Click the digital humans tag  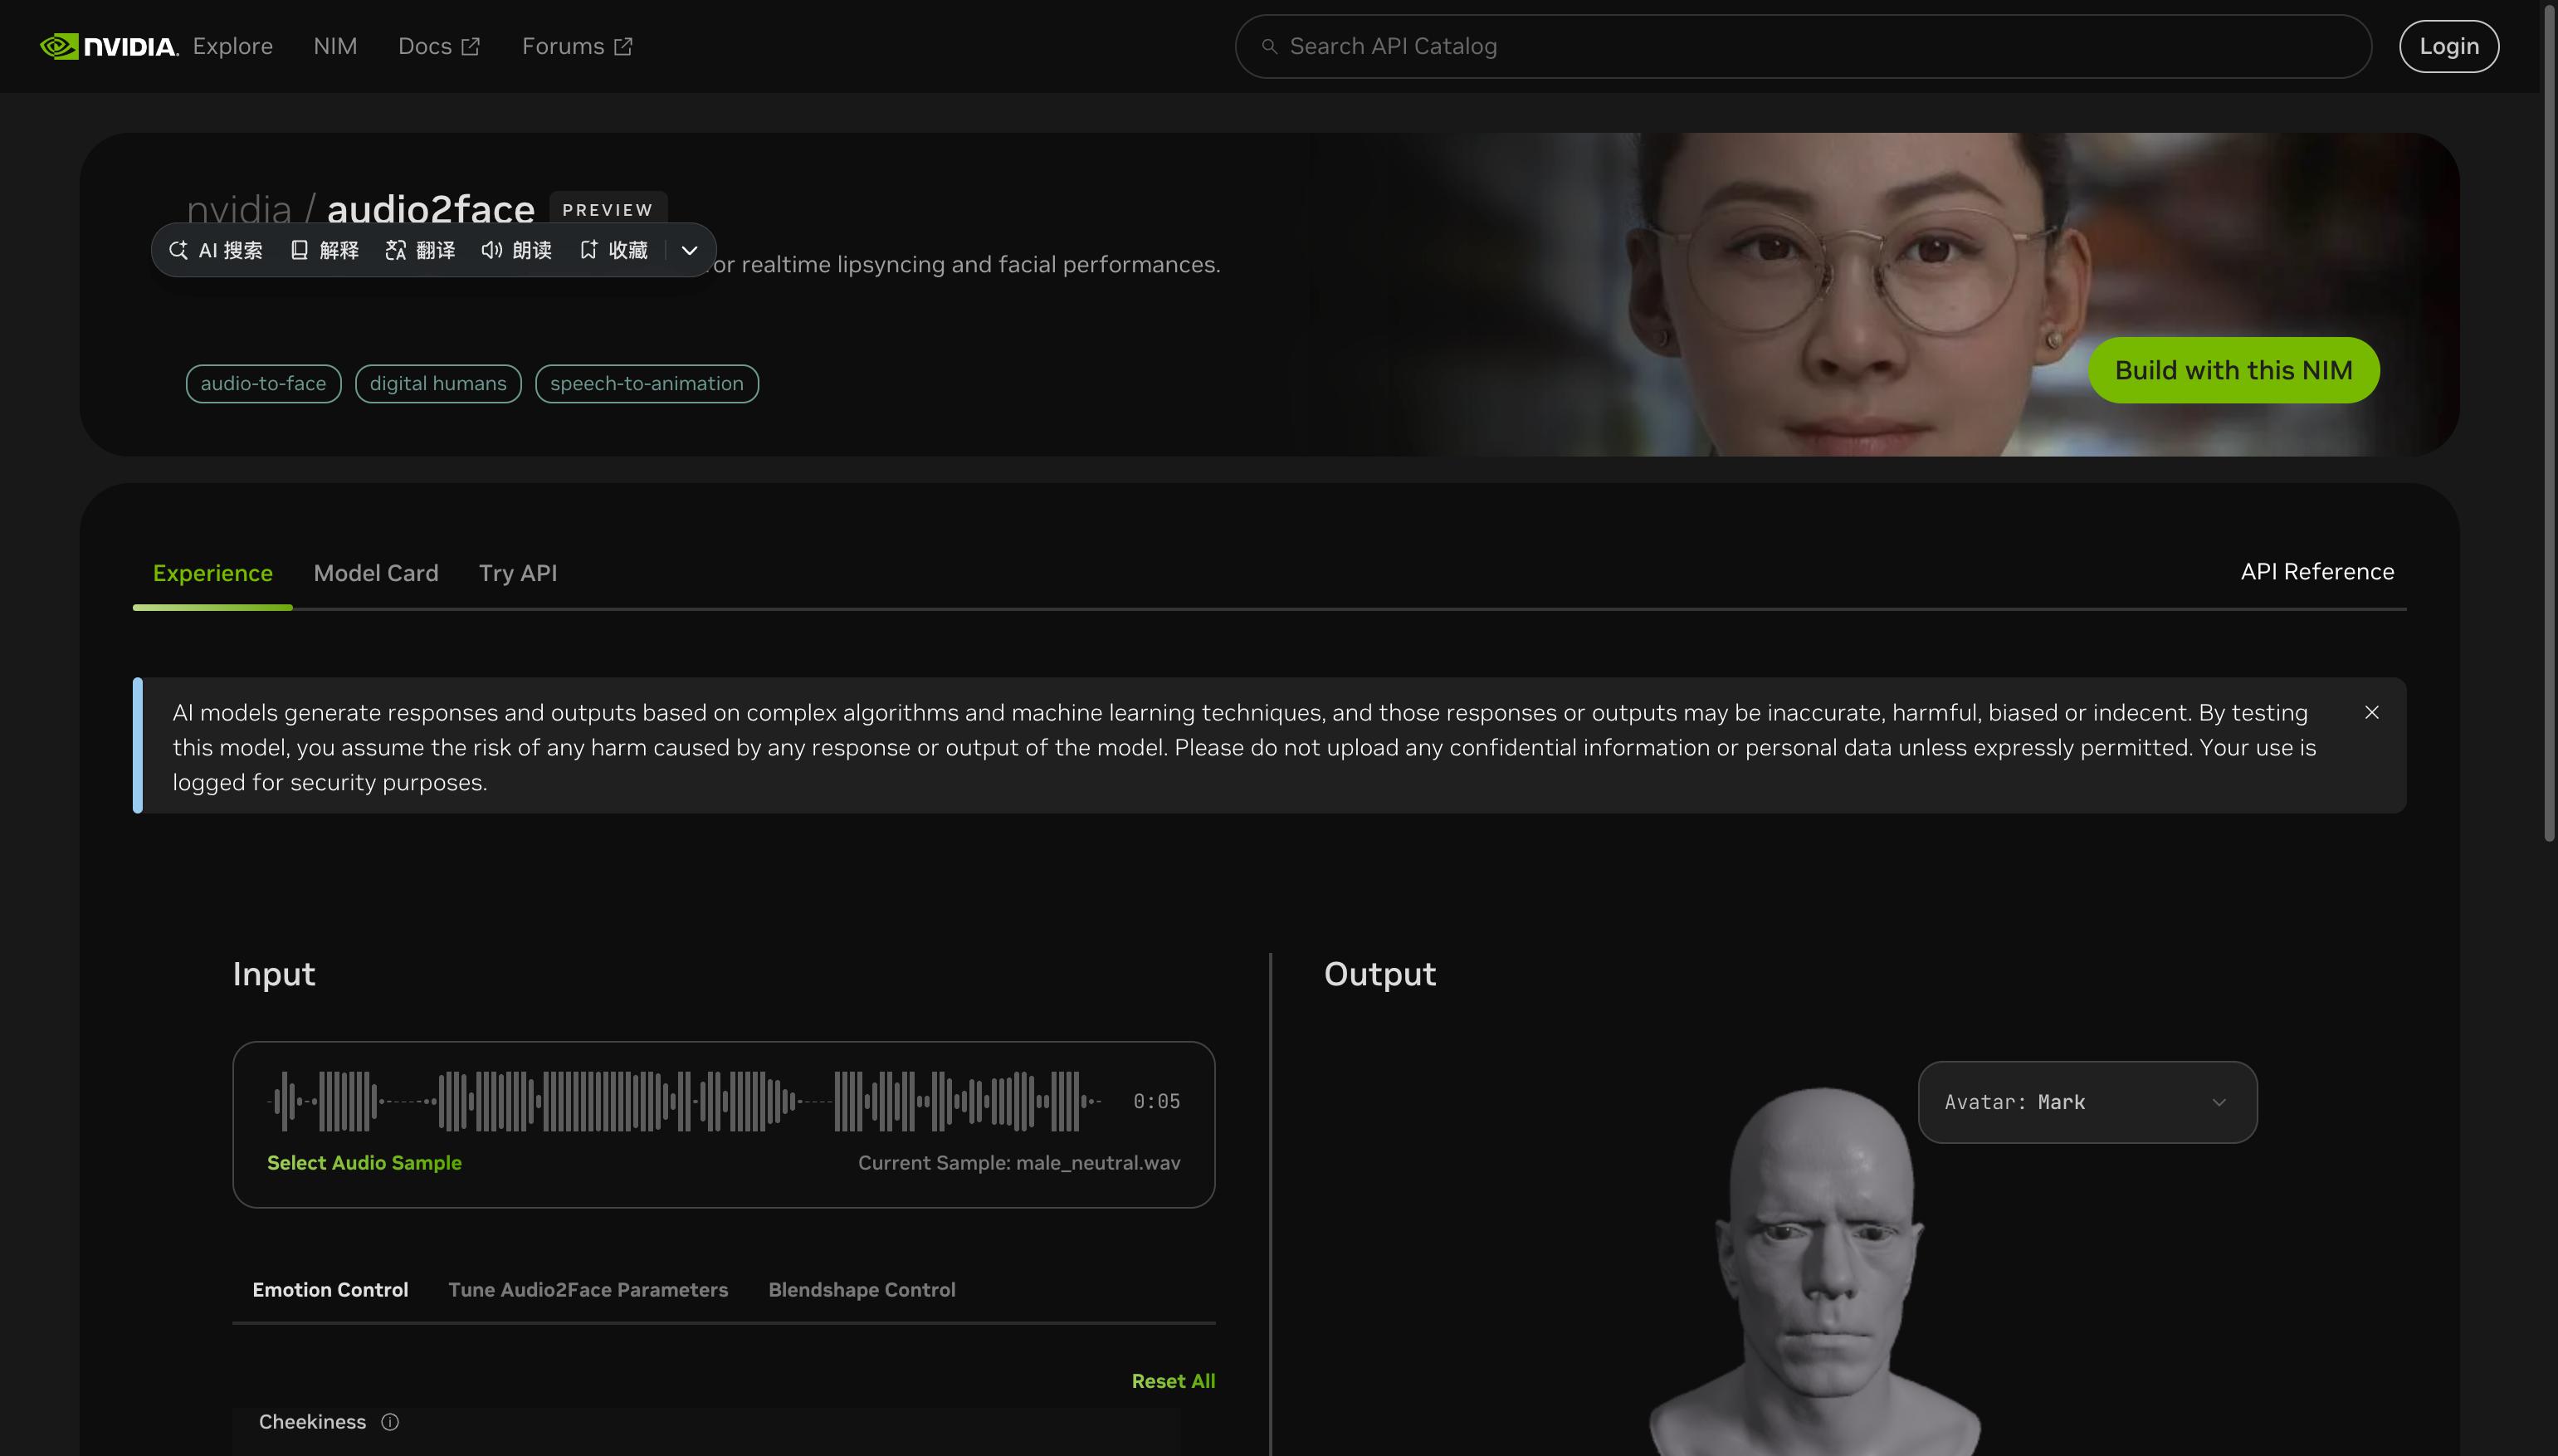tap(438, 384)
